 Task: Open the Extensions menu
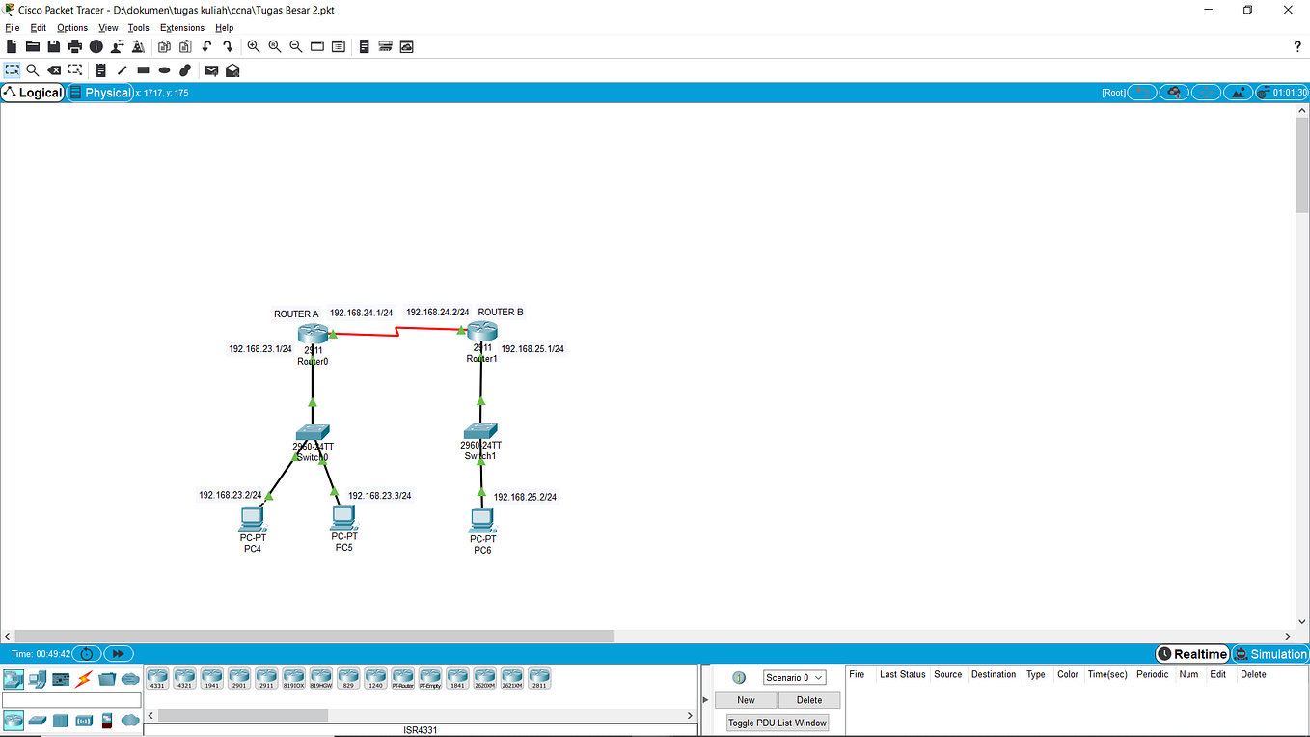tap(182, 28)
